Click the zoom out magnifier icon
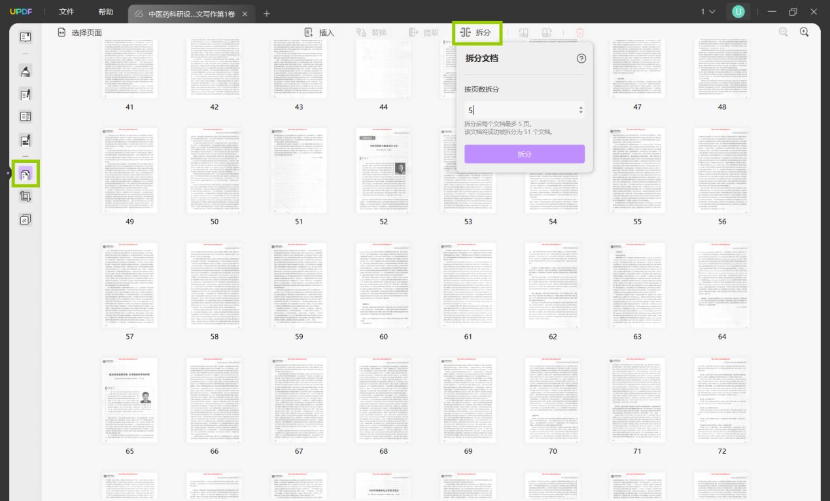The height and width of the screenshot is (501, 830). pos(783,32)
